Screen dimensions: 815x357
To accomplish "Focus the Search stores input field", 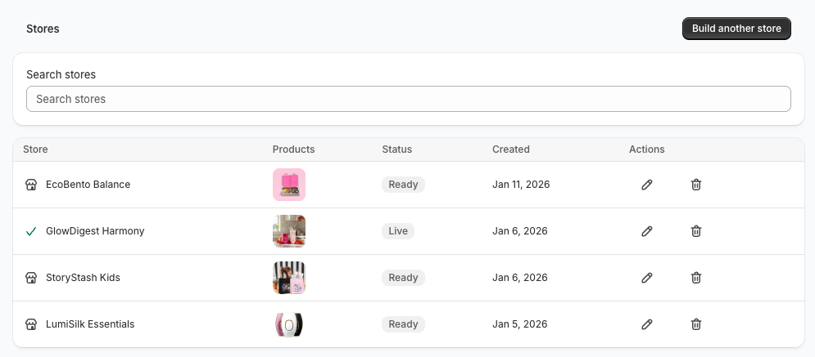I will (x=408, y=99).
